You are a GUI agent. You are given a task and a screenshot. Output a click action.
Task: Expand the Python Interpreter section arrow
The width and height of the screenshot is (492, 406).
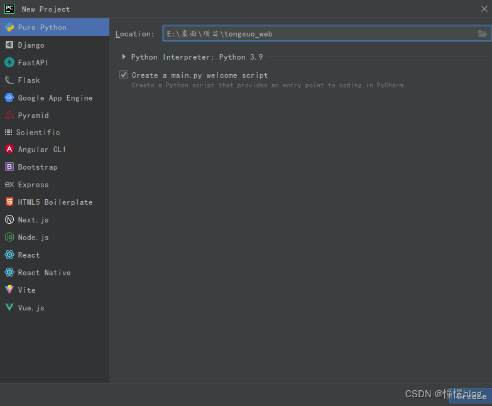coord(124,57)
